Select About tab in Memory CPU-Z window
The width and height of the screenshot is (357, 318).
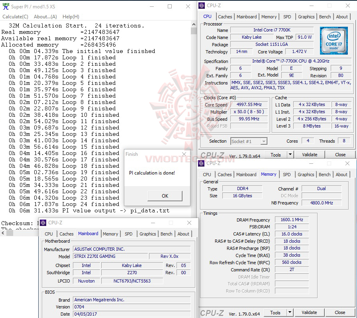(x=341, y=175)
